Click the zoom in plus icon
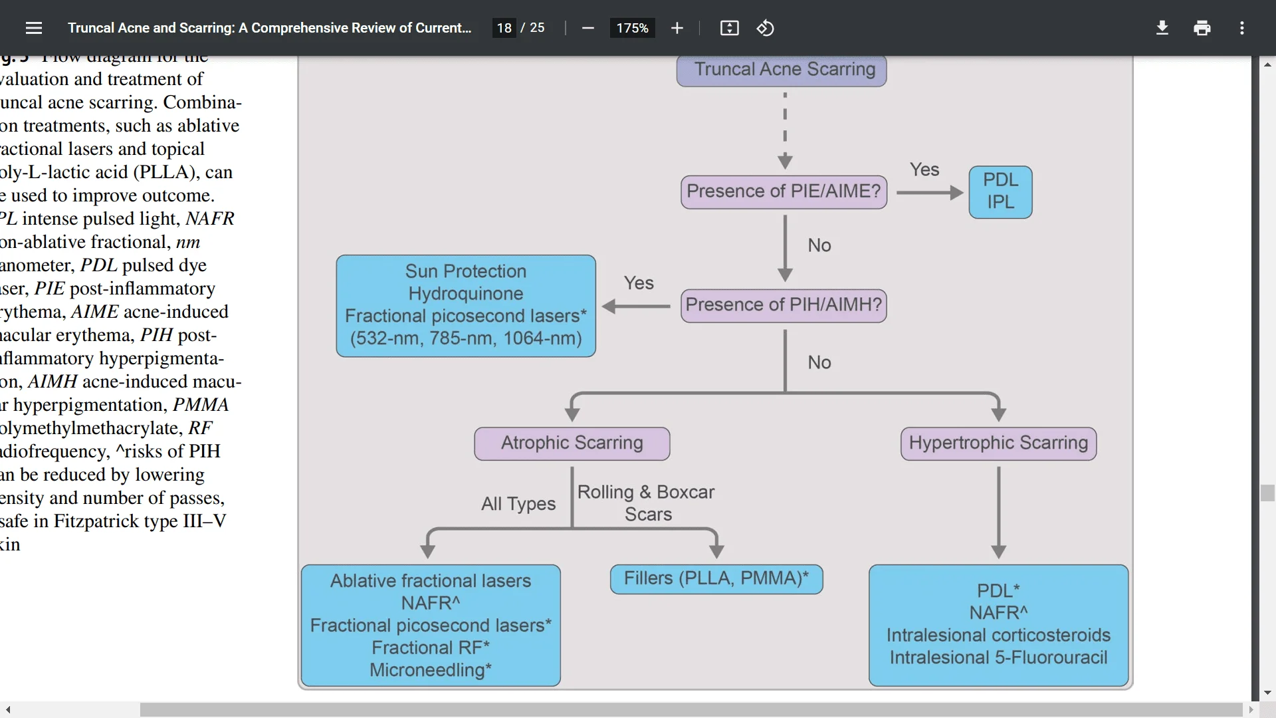This screenshot has width=1276, height=718. coord(677,28)
